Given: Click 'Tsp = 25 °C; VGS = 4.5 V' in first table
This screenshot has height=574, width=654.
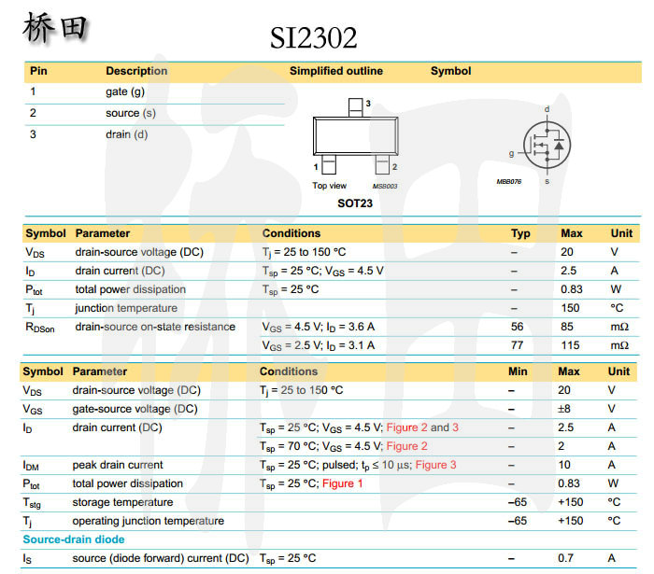Looking at the screenshot, I should coord(322,272).
